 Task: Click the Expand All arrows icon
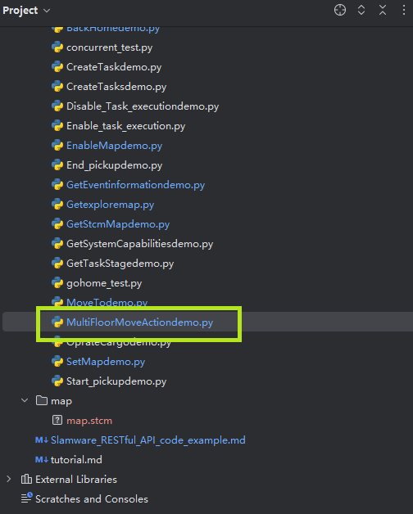pos(361,10)
